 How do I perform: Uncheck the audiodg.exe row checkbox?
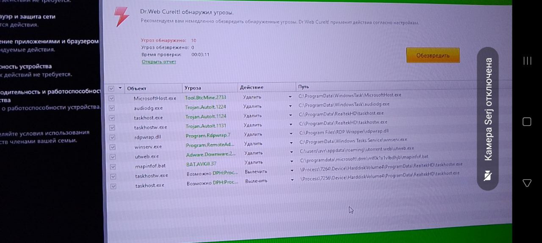pos(112,108)
